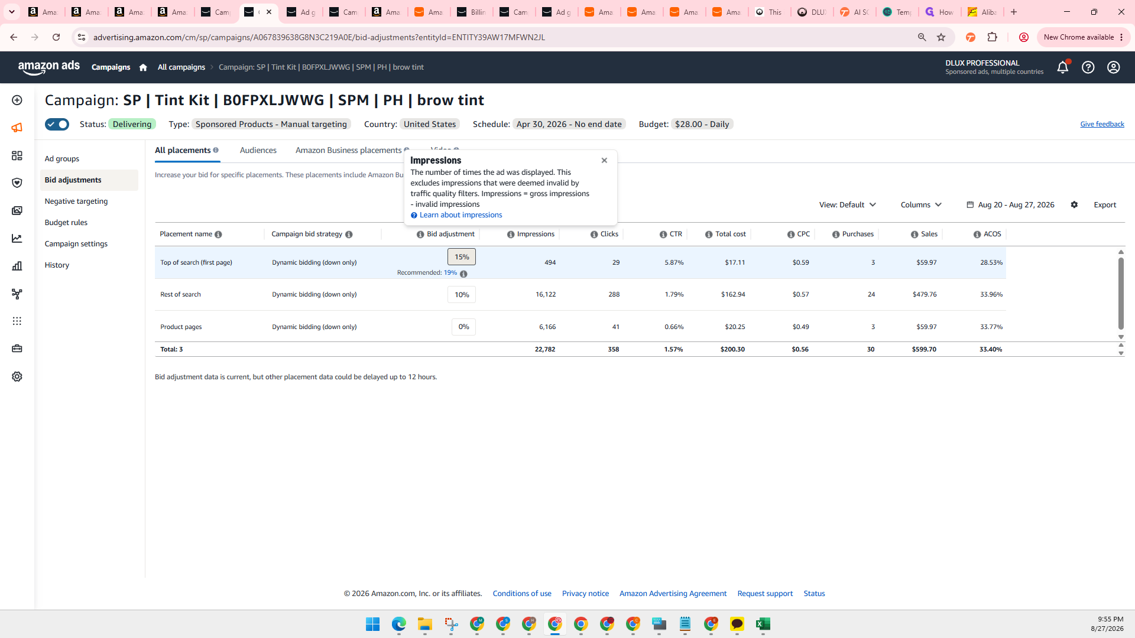This screenshot has height=638, width=1135.
Task: Click the info icon beside Placement name
Action: [218, 235]
